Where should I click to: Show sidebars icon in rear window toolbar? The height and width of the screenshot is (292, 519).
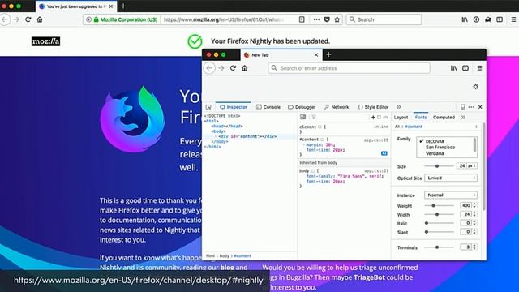500,19
